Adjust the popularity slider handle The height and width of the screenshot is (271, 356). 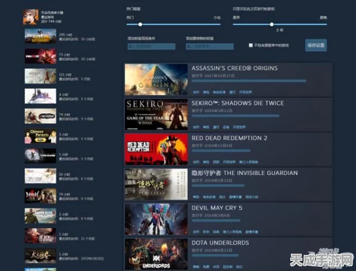tap(140, 24)
